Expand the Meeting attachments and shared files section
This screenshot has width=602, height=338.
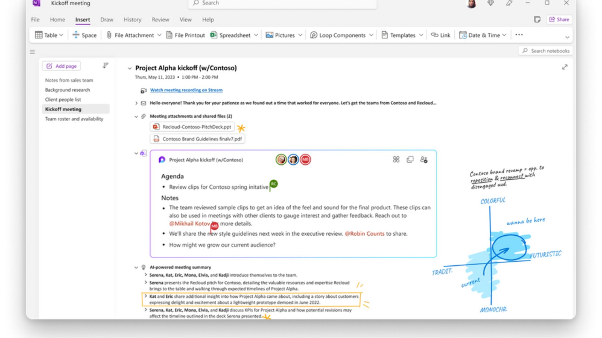137,116
